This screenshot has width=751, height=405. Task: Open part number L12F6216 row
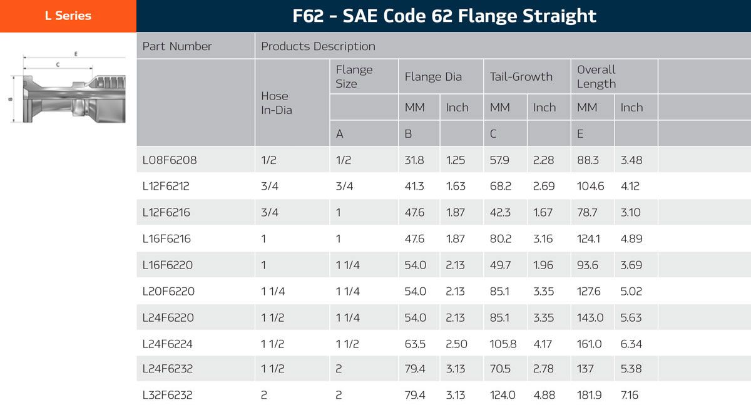pyautogui.click(x=166, y=213)
